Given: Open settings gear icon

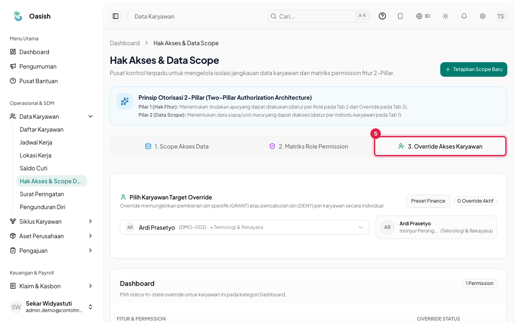Looking at the screenshot, I should coord(483,16).
